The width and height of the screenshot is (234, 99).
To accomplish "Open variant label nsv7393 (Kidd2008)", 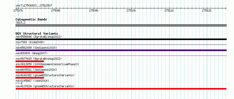I will pyautogui.click(x=30, y=42).
